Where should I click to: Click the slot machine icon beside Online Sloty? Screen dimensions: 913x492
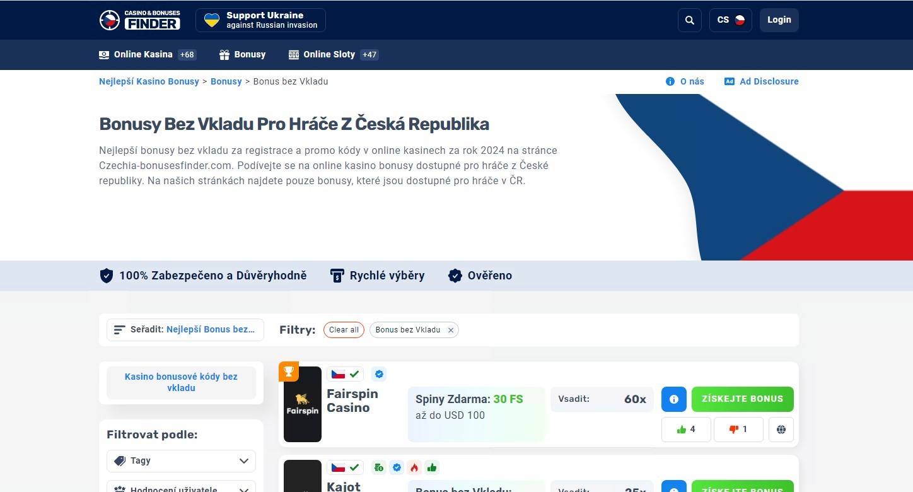294,55
